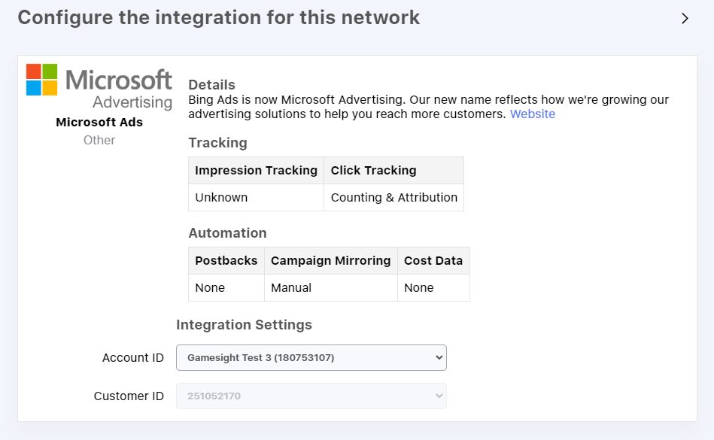Open the Website link
714x440 pixels.
click(x=532, y=114)
